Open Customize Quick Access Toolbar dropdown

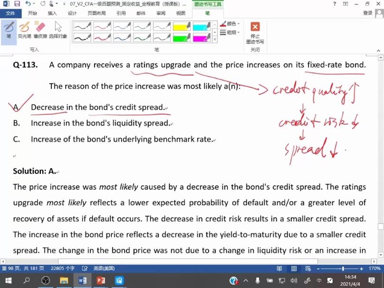[x=64, y=4]
